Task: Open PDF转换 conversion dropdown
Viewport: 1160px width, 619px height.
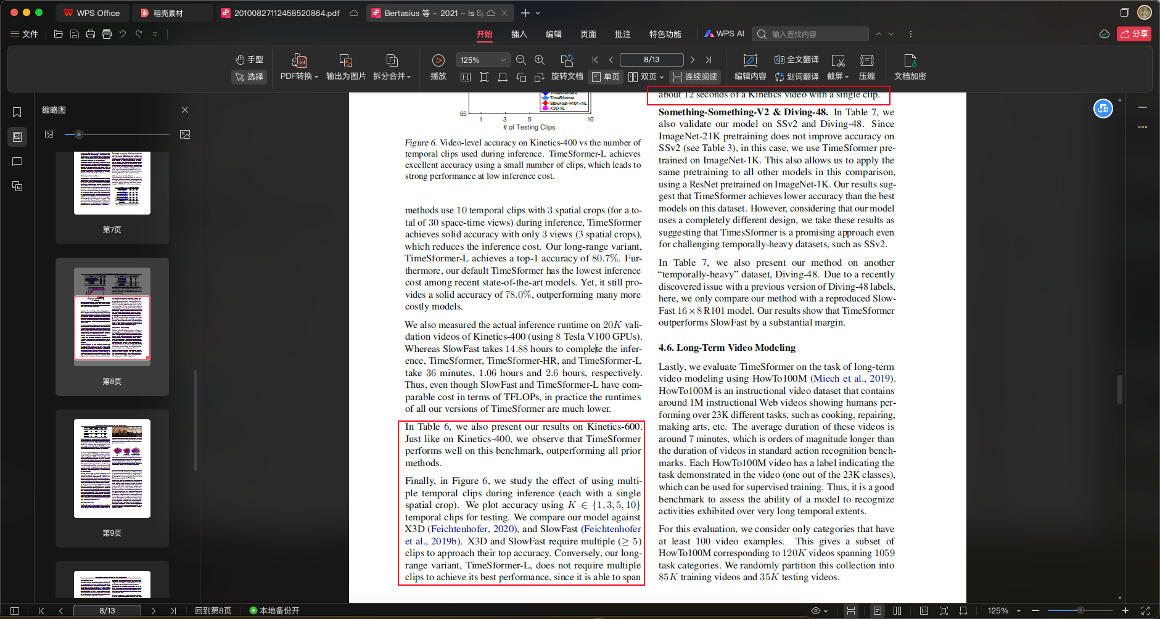Action: (x=299, y=68)
